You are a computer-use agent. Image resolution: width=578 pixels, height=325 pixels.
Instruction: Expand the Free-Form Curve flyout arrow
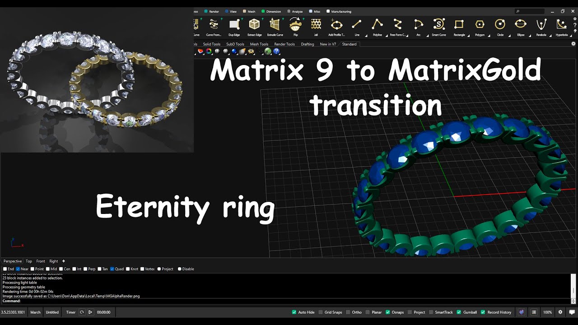pyautogui.click(x=407, y=36)
